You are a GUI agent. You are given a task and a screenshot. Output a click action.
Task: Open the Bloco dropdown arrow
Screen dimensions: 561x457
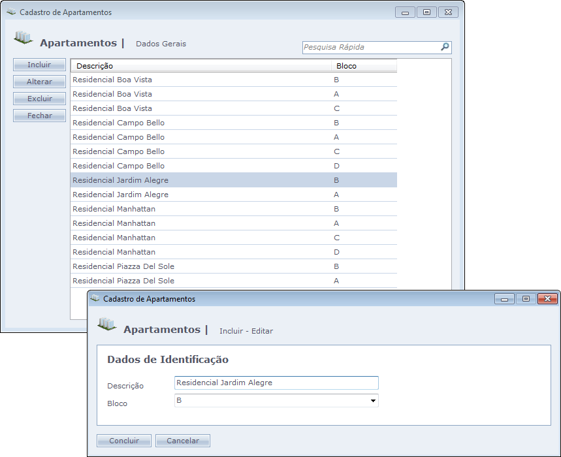[x=373, y=401]
